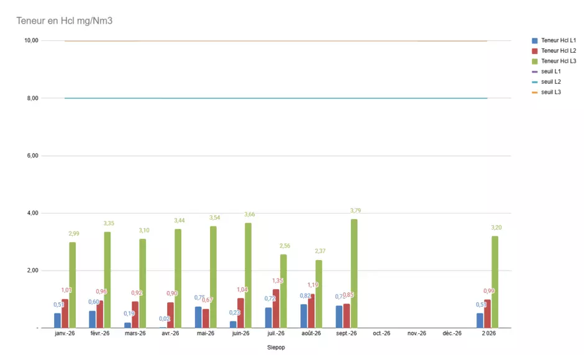Screen dimensions: 584x355
Task: Click the green juin-26 bar
Action: 248,276
